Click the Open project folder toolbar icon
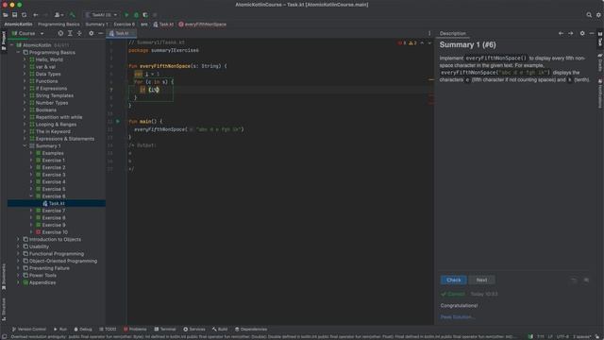This screenshot has width=604, height=340. 6,15
